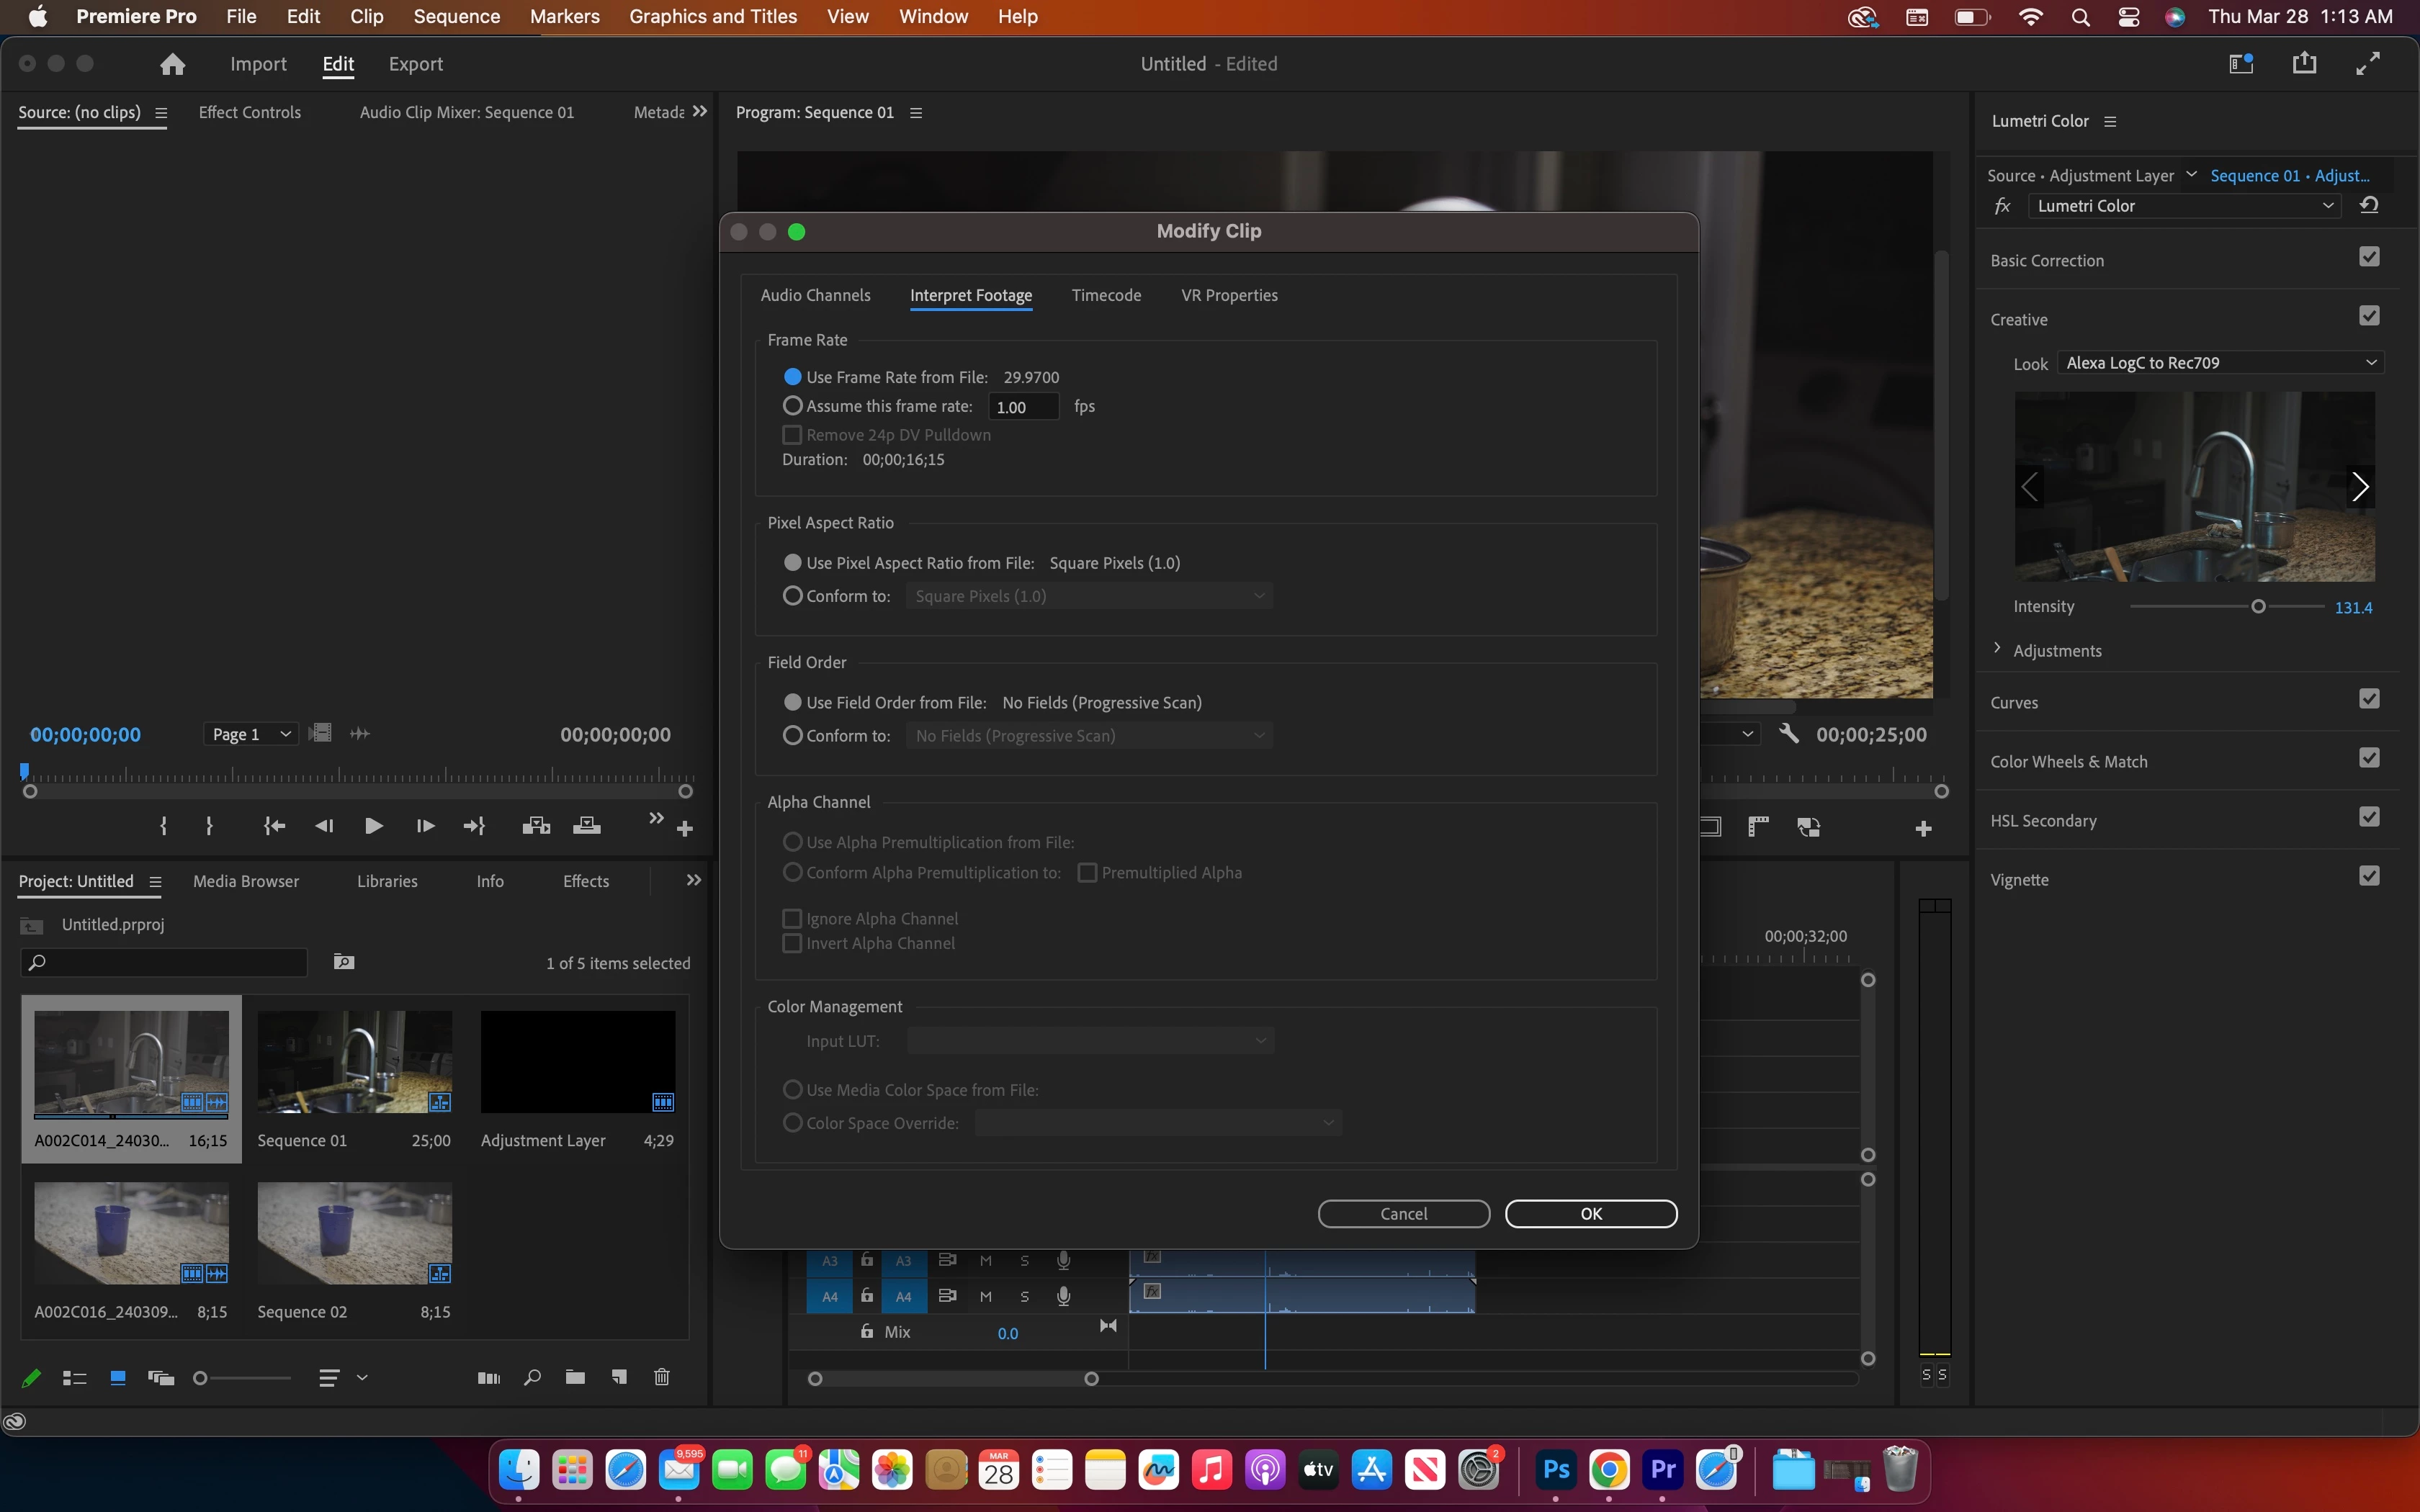Click the workspaces icon in header
Image resolution: width=2420 pixels, height=1512 pixels.
(2241, 64)
